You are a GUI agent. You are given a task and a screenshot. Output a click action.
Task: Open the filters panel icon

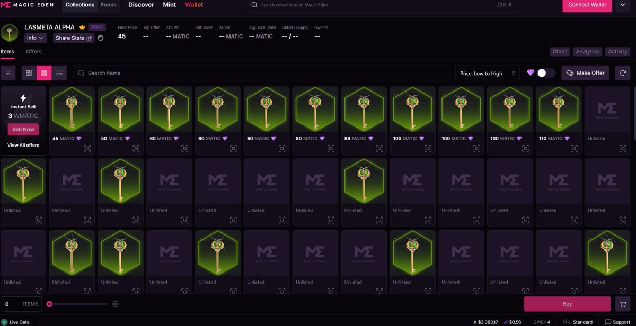point(7,73)
